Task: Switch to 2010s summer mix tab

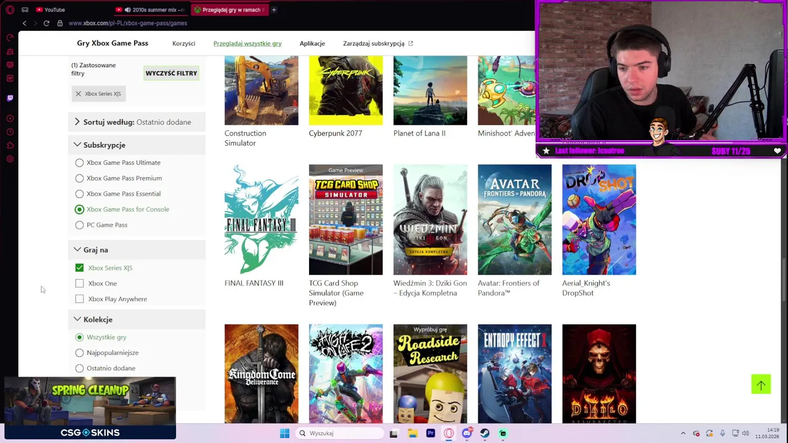Action: [x=151, y=10]
